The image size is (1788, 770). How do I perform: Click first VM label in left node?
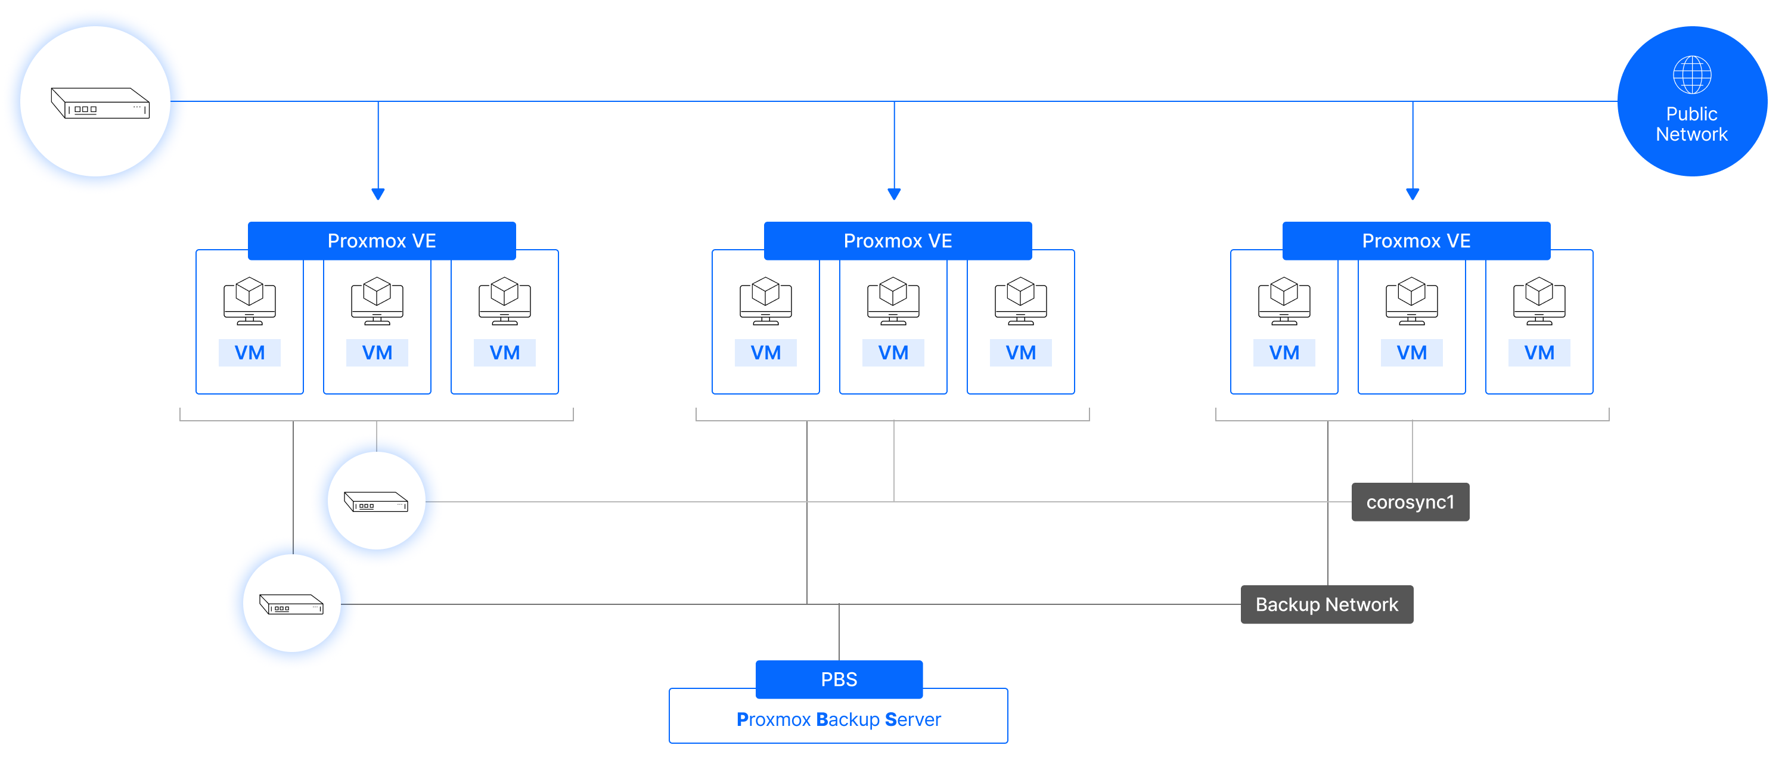250,353
